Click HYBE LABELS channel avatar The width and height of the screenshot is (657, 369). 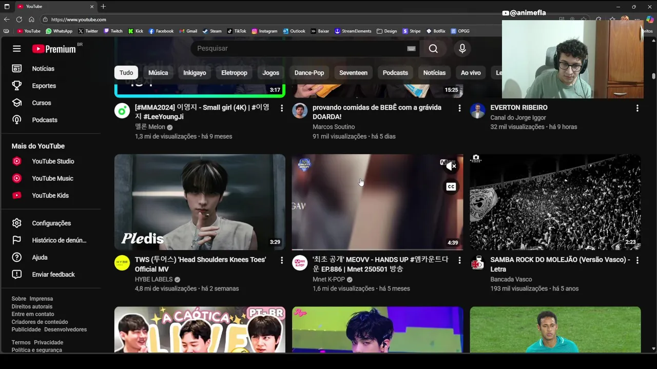click(122, 263)
